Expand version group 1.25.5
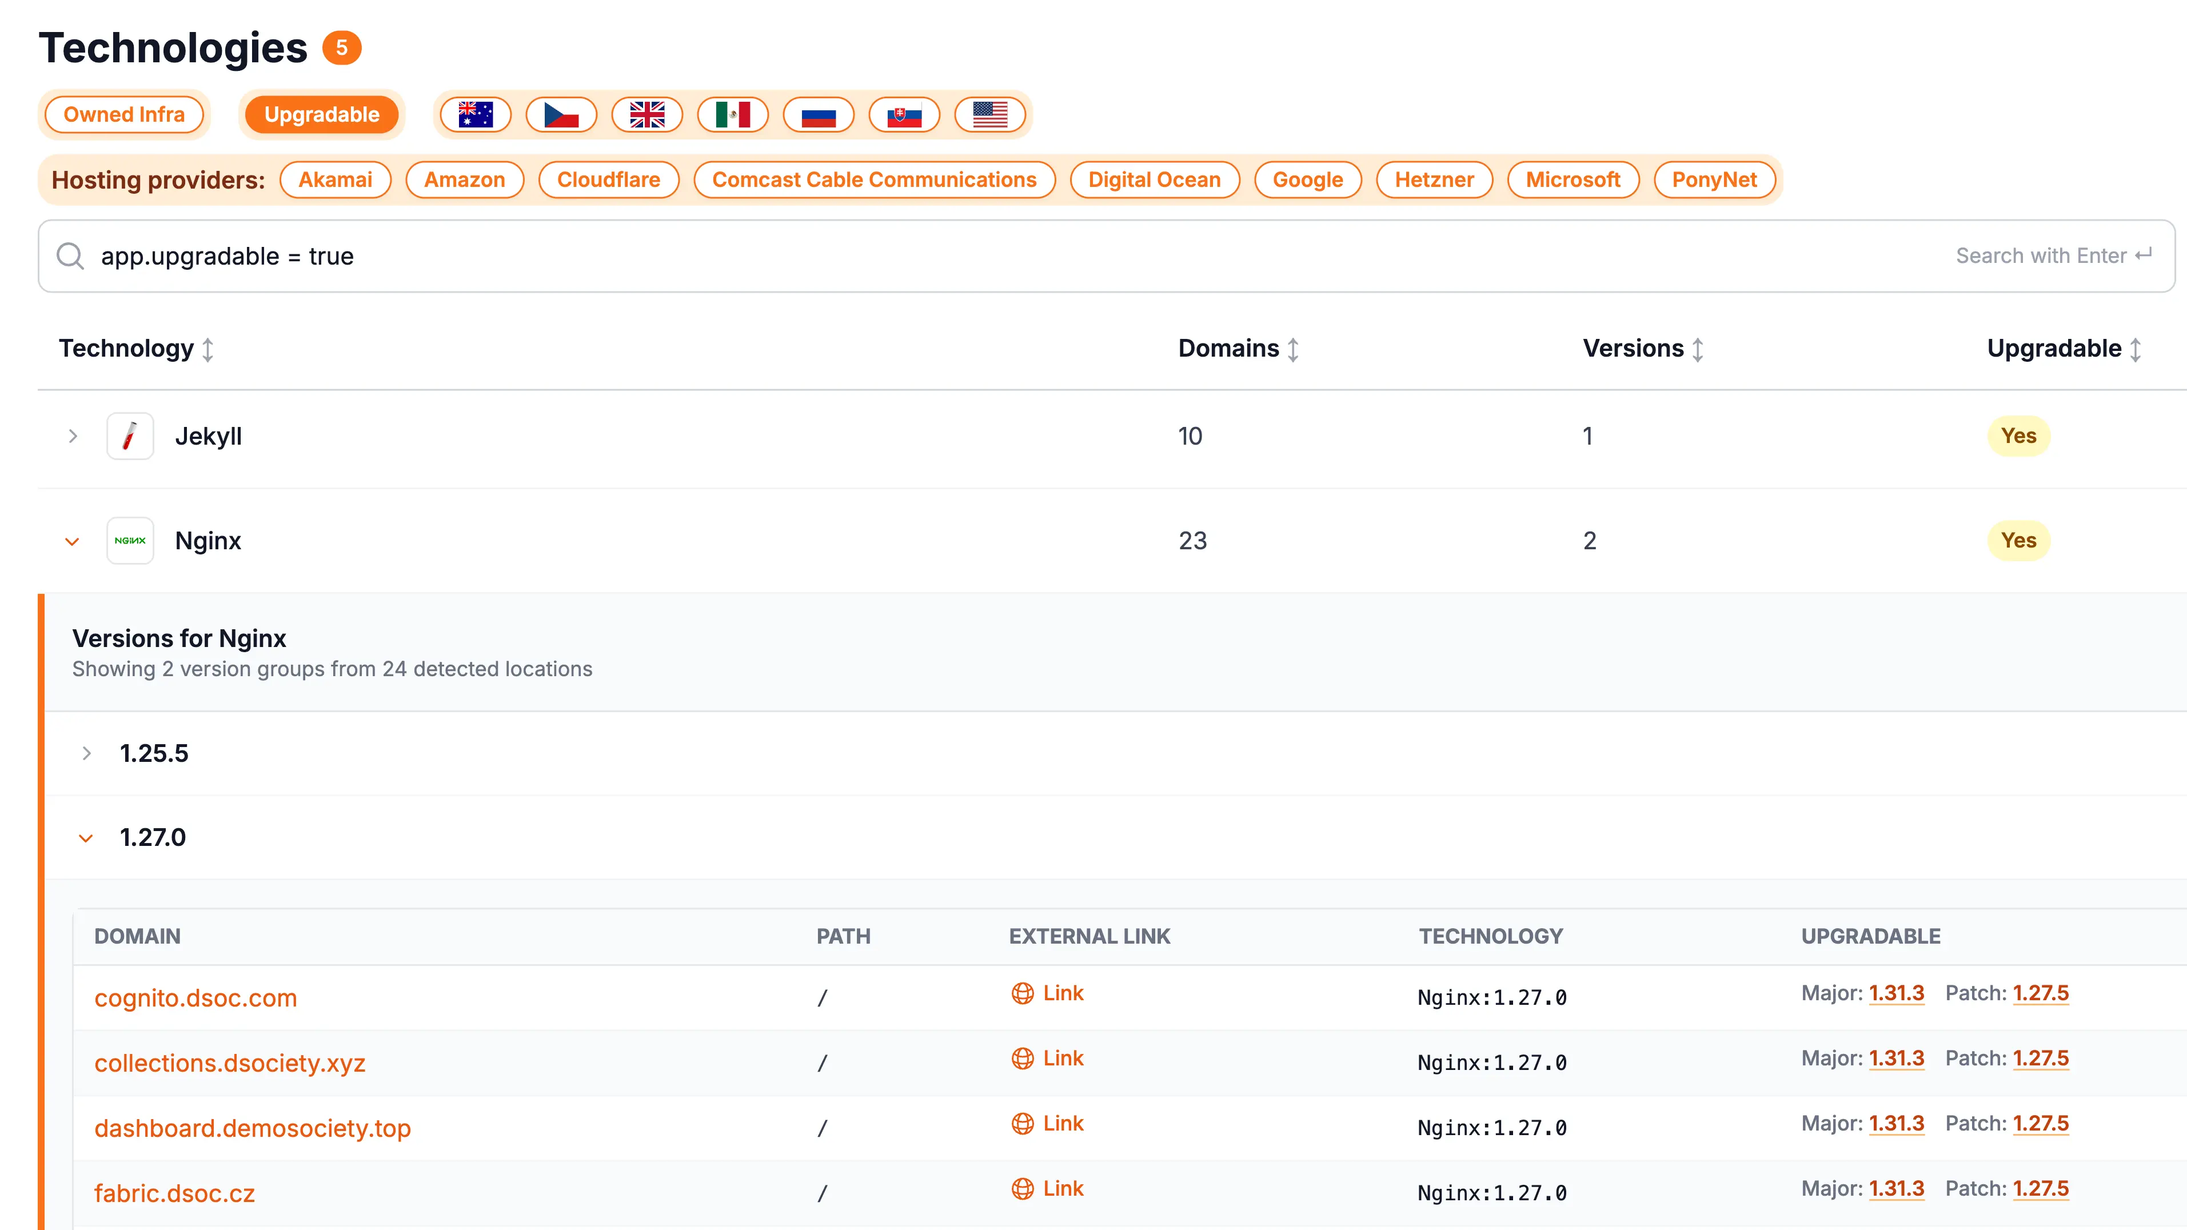 click(x=86, y=753)
